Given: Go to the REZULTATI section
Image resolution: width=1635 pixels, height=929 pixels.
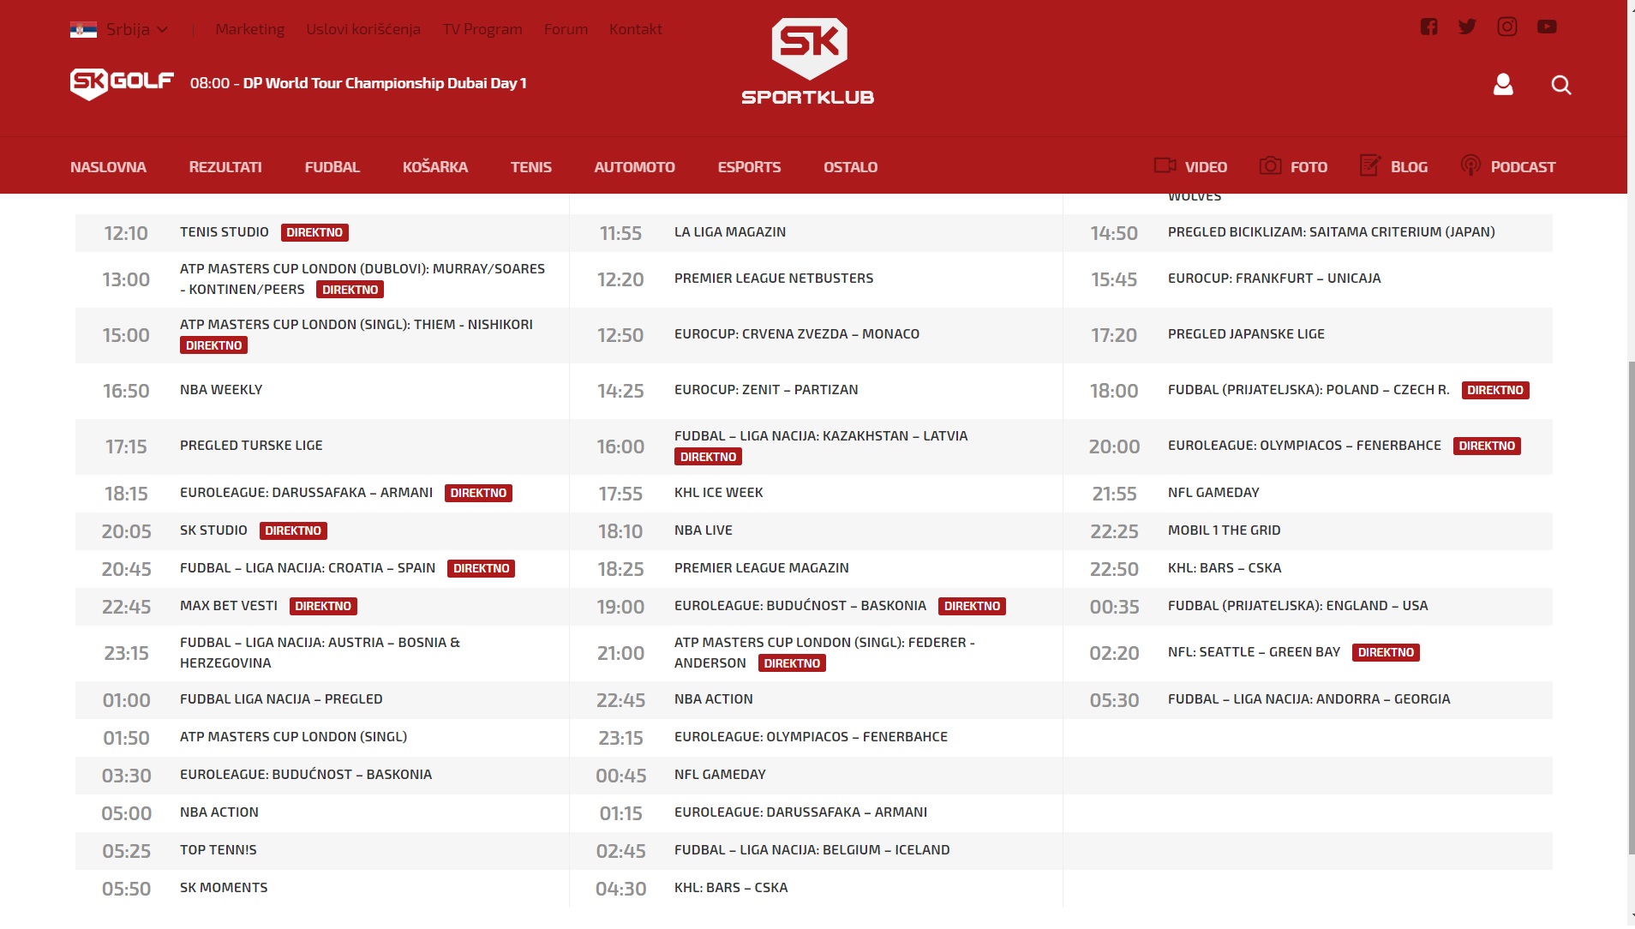Looking at the screenshot, I should click(225, 167).
